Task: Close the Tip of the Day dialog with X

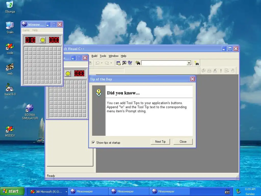Action: (192, 79)
